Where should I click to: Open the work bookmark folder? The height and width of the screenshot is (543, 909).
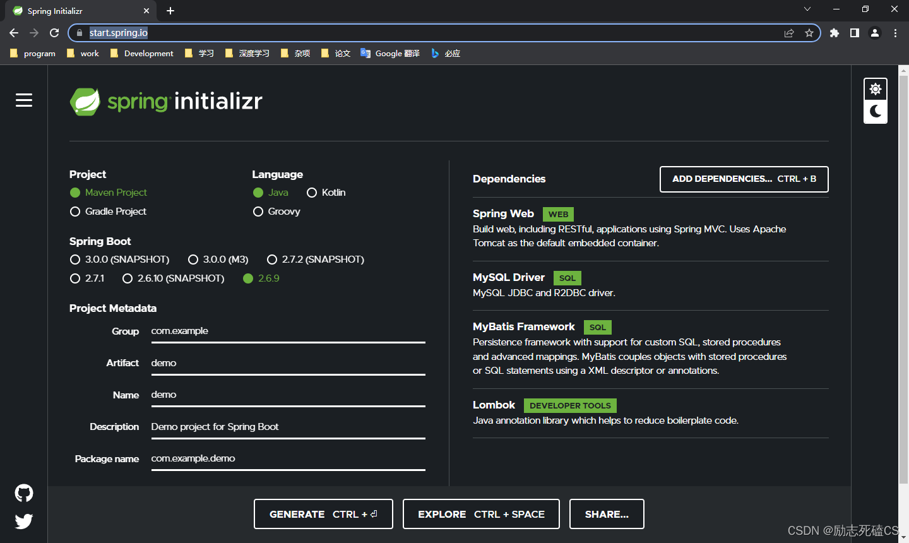(x=83, y=54)
